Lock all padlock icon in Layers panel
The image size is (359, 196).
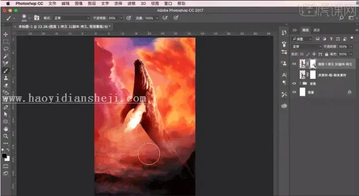click(x=326, y=54)
